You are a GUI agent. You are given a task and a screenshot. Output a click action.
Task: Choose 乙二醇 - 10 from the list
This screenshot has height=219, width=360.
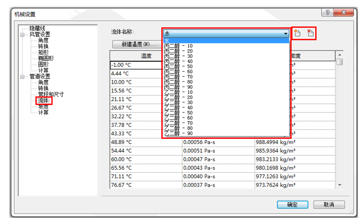178,92
